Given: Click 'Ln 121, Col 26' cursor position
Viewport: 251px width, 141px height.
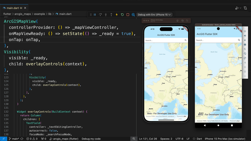Looking at the screenshot, I should click(148, 139).
